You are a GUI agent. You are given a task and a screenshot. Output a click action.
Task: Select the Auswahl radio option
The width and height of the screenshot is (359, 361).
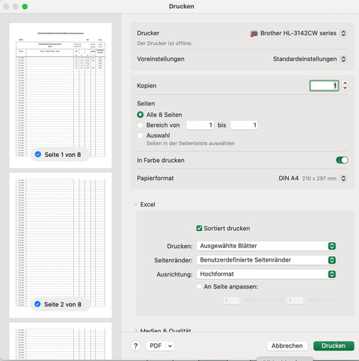(141, 135)
